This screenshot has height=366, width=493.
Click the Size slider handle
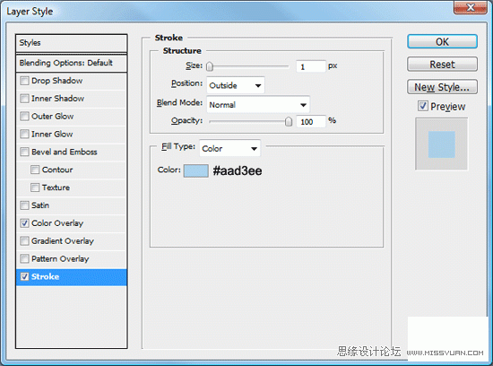pyautogui.click(x=210, y=66)
